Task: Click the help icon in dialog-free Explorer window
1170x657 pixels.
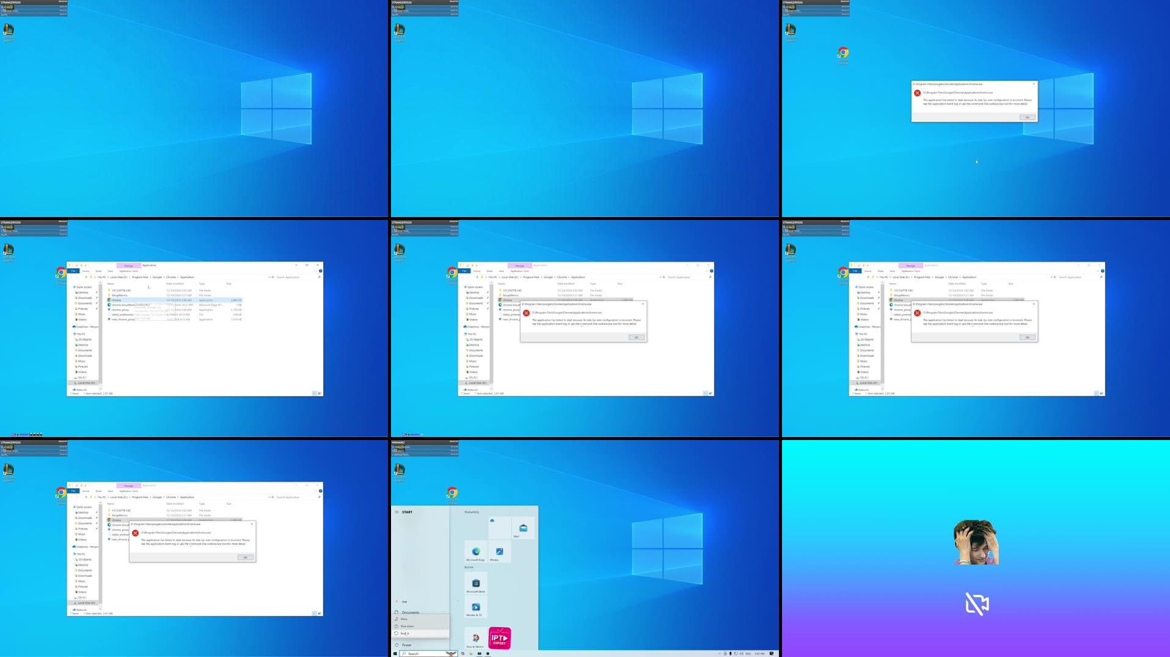Action: [320, 271]
